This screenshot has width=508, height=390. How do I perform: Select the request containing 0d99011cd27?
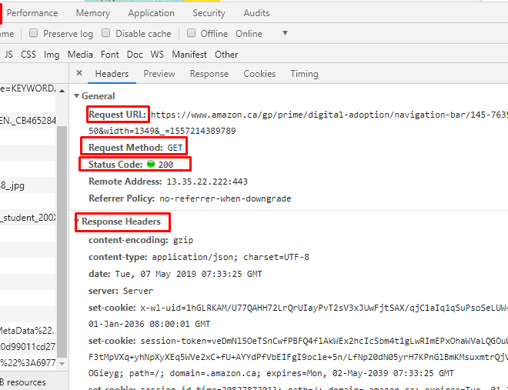pyautogui.click(x=28, y=347)
